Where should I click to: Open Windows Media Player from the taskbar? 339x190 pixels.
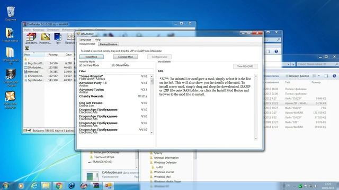coord(21,186)
